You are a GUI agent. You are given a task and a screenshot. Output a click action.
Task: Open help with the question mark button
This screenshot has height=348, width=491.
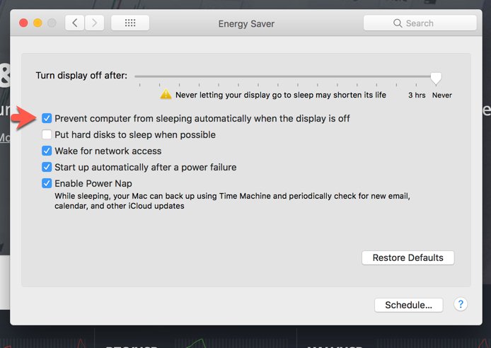point(461,304)
